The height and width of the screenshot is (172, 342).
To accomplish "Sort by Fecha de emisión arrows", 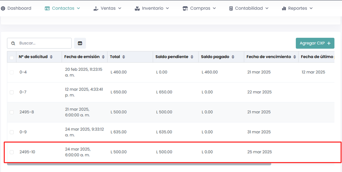I will (x=103, y=57).
